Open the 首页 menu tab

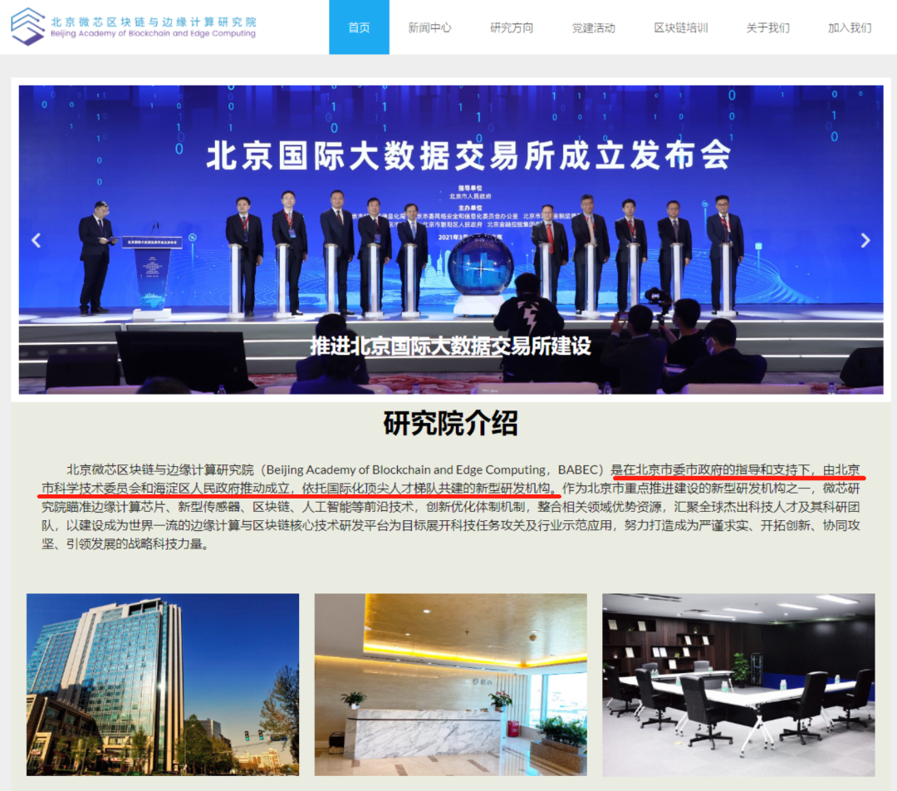coord(360,27)
